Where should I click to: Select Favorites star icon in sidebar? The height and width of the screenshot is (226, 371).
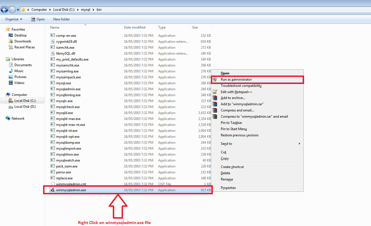point(8,29)
